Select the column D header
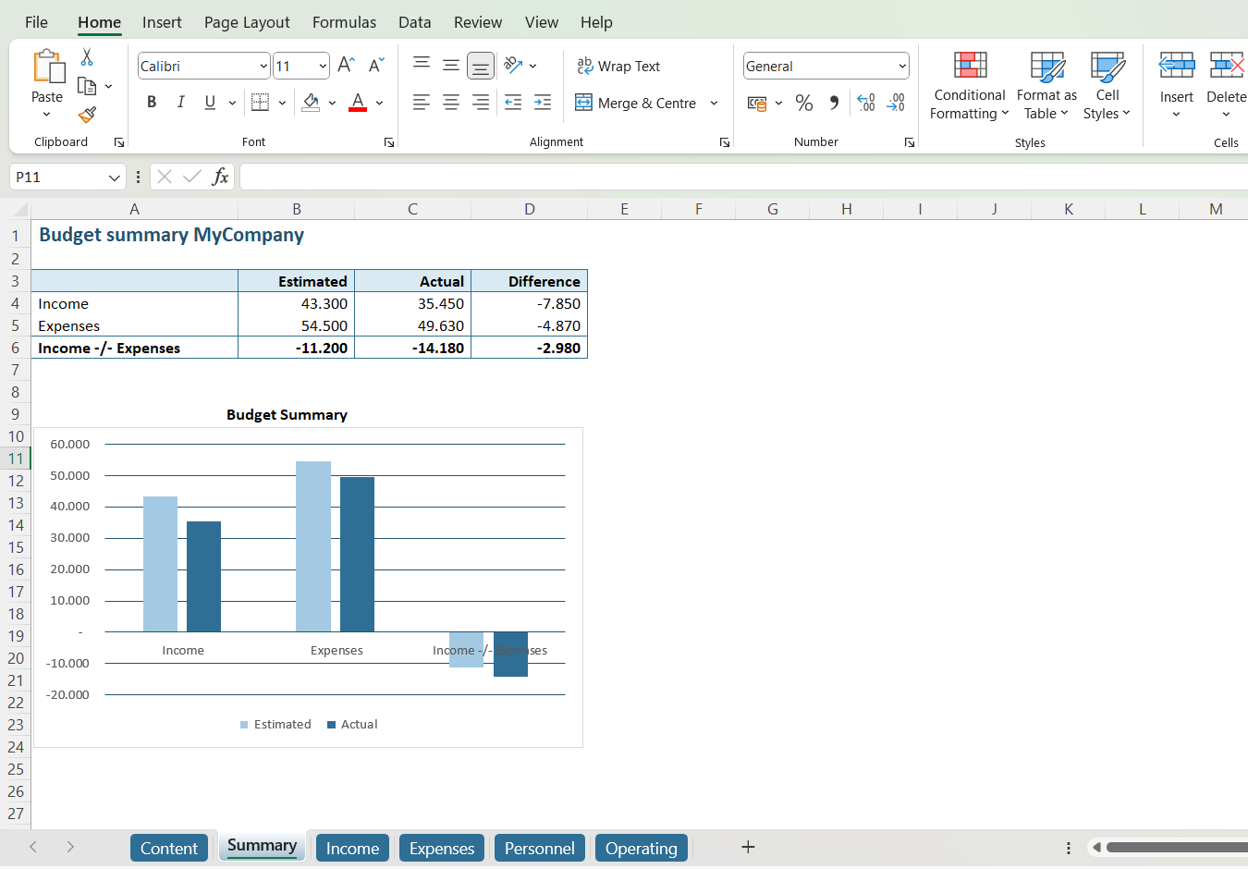 coord(530,209)
